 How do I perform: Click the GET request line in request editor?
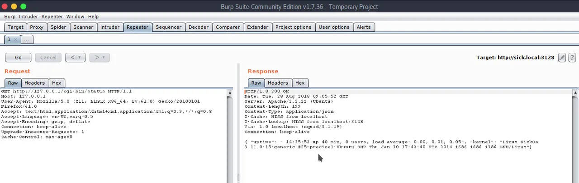(x=66, y=91)
